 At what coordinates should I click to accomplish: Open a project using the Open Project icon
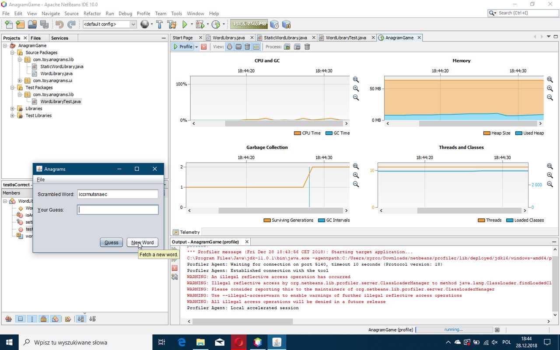pos(32,24)
